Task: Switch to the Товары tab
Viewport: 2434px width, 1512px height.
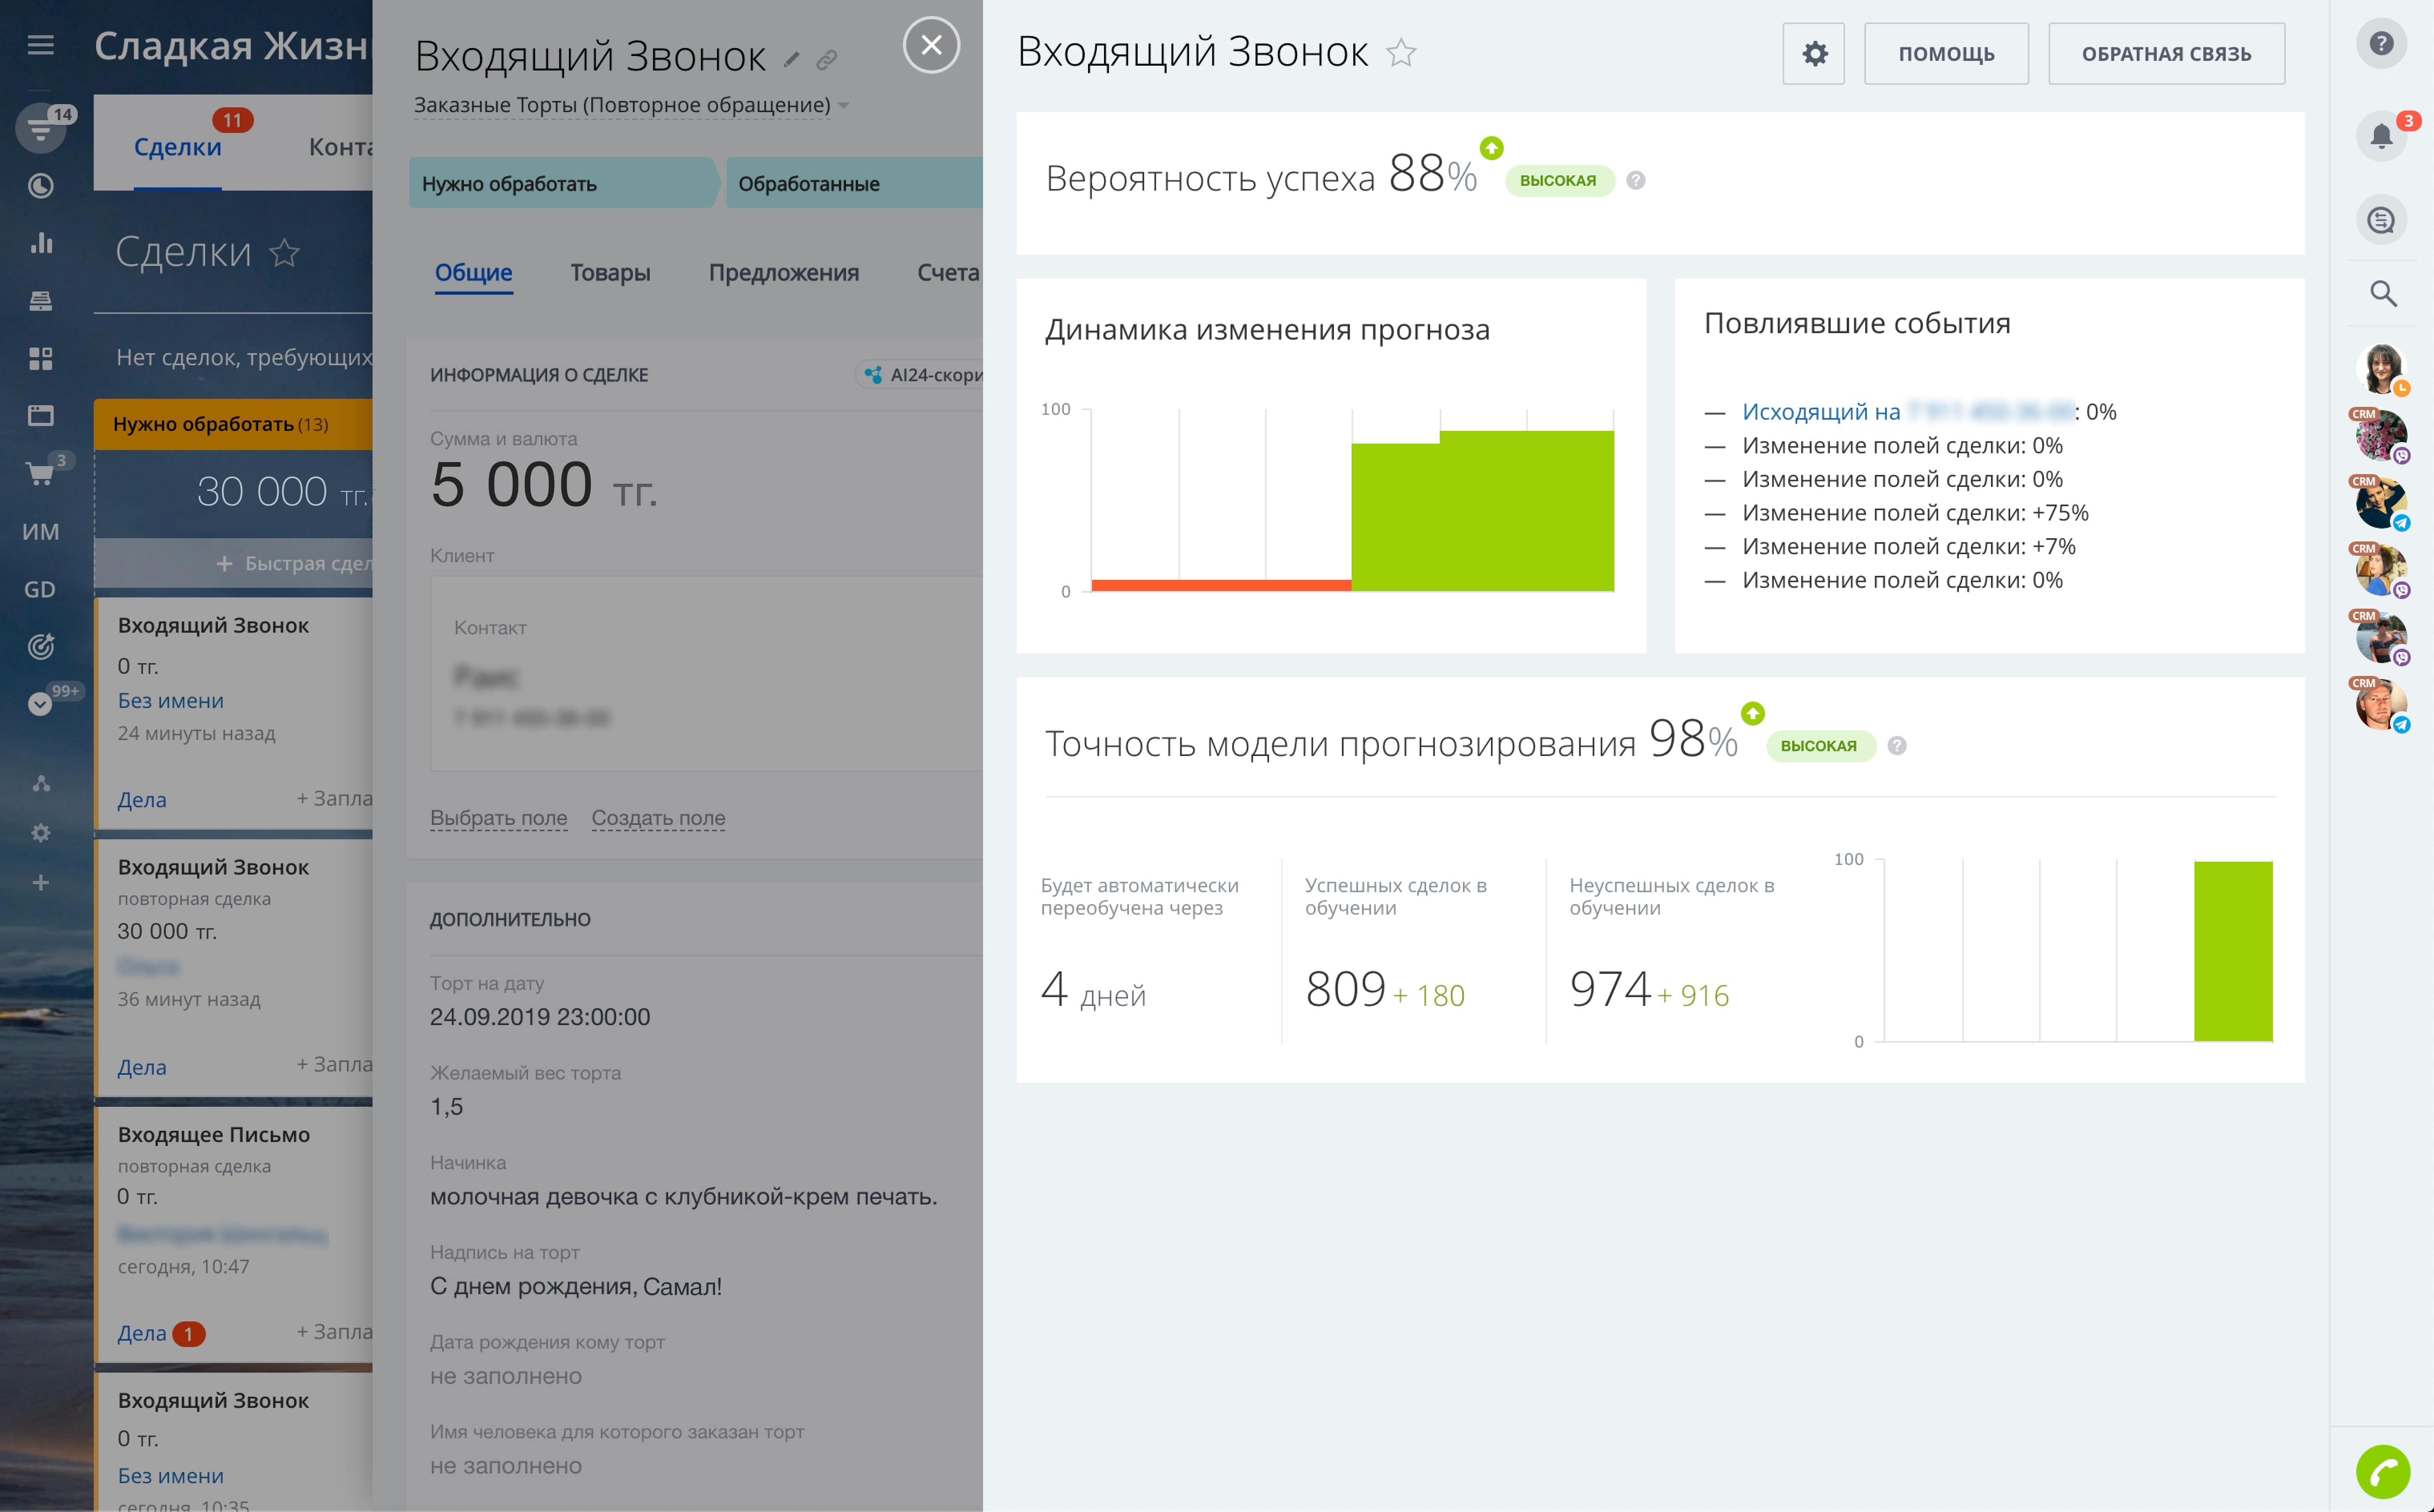Action: click(x=610, y=273)
